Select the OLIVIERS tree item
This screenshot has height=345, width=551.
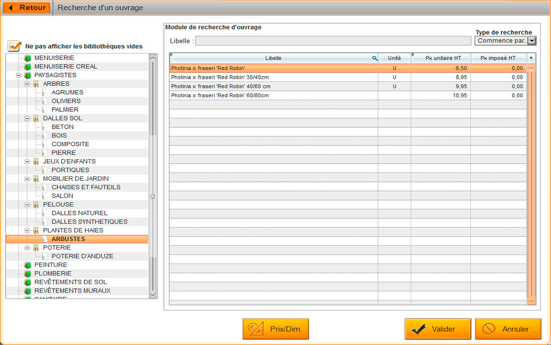(x=65, y=101)
